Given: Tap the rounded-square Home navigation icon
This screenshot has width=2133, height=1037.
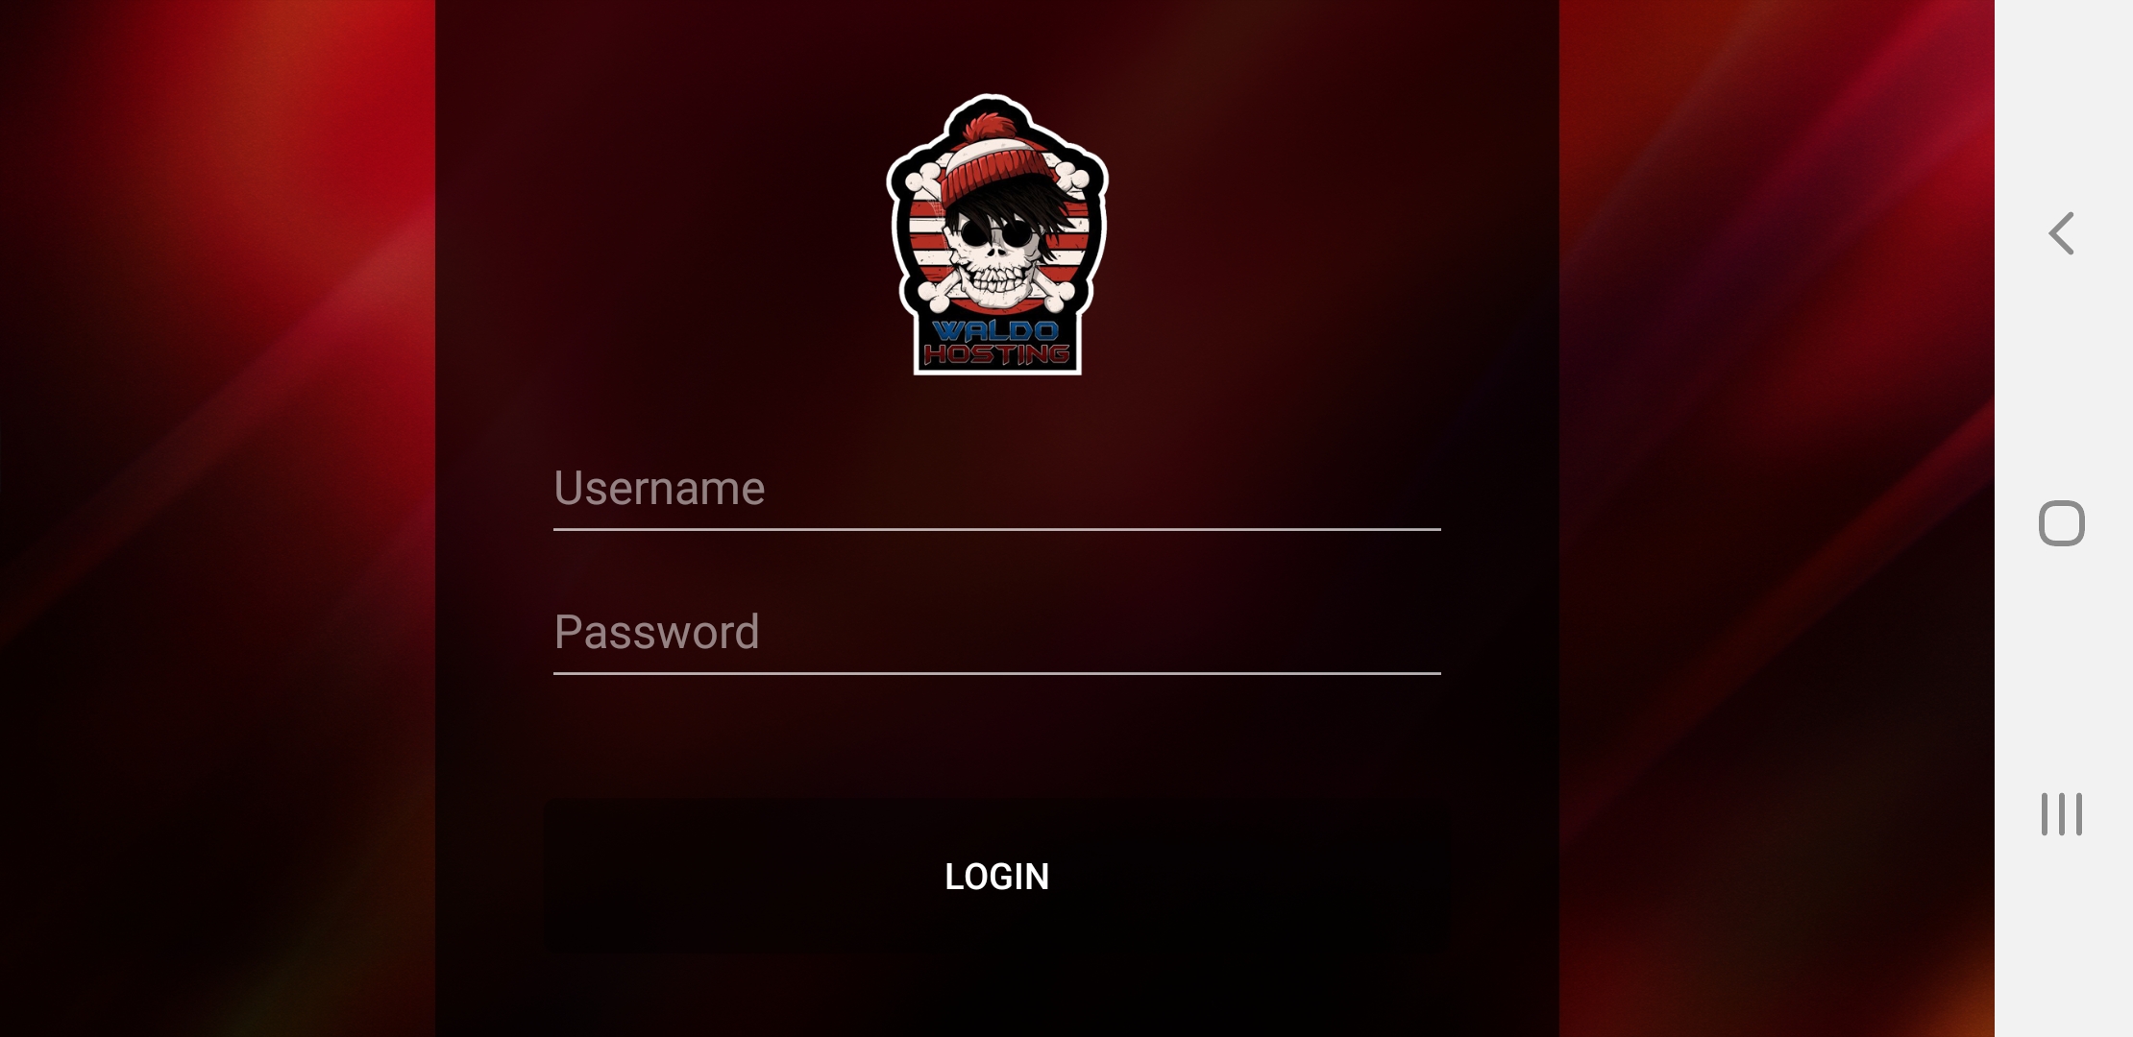Looking at the screenshot, I should point(2062,523).
